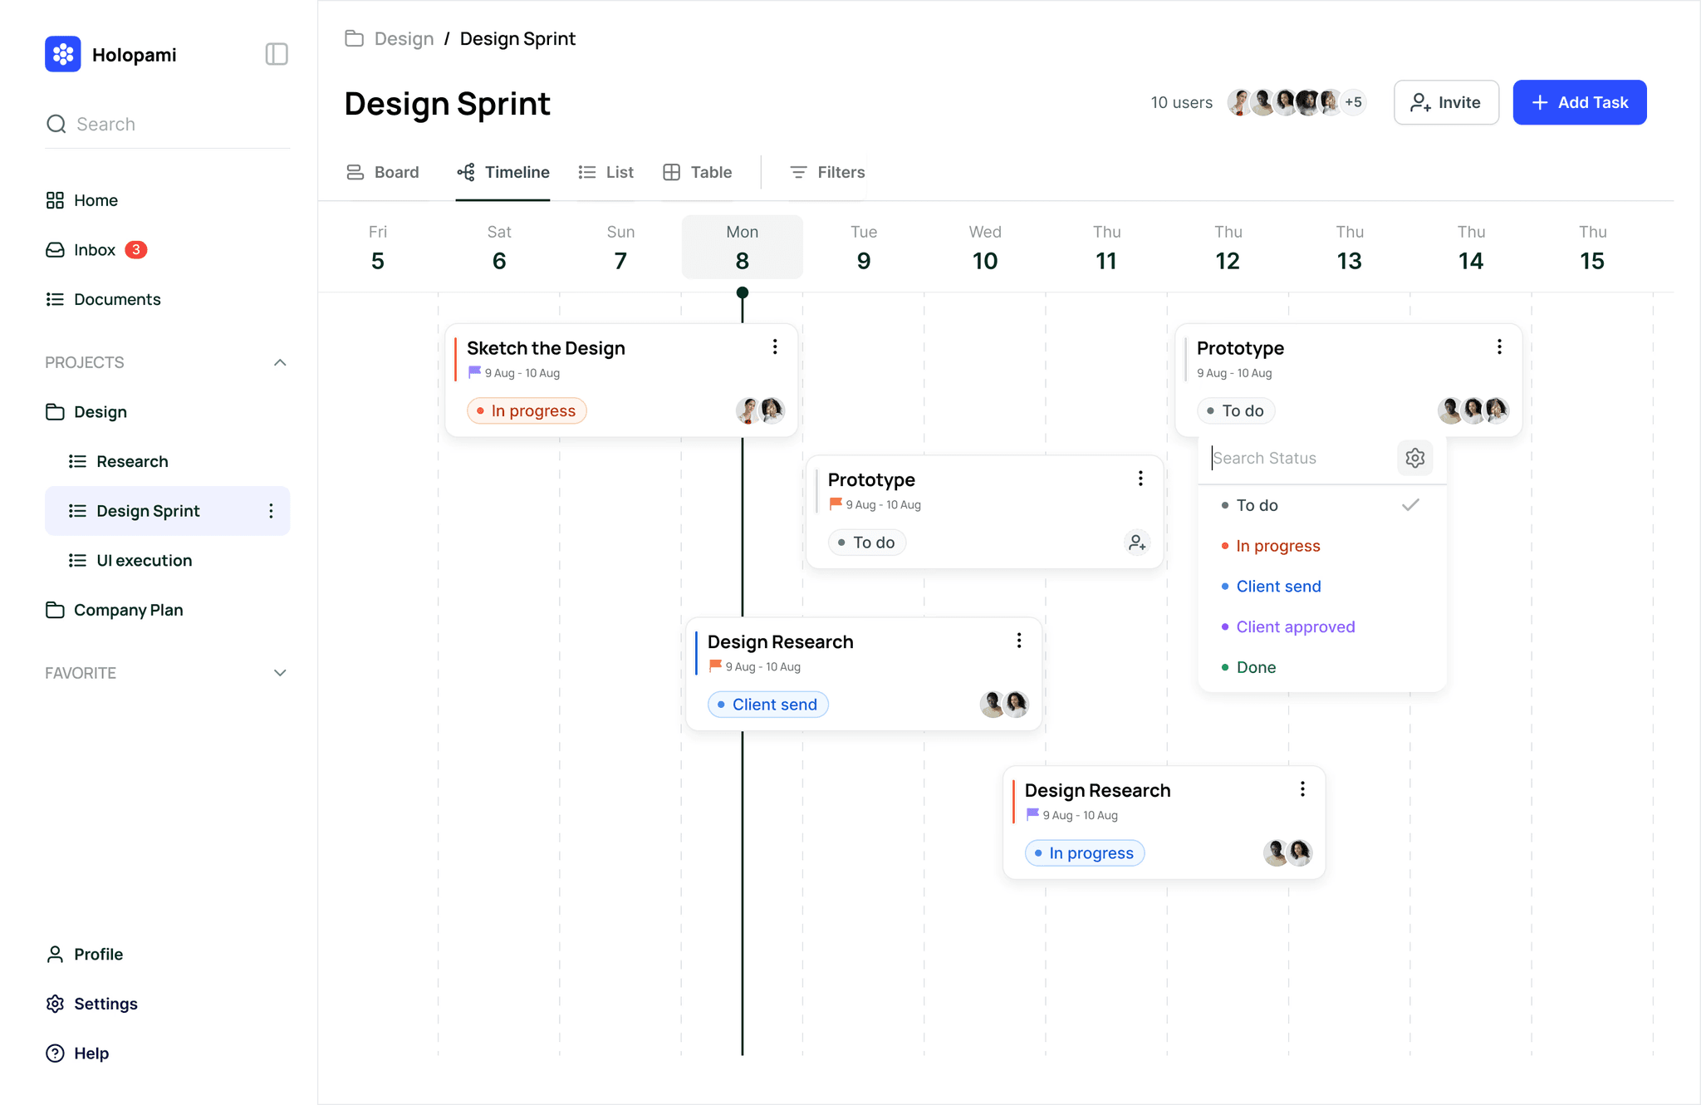1701x1105 pixels.
Task: Choose Client approved status option
Action: pos(1295,627)
